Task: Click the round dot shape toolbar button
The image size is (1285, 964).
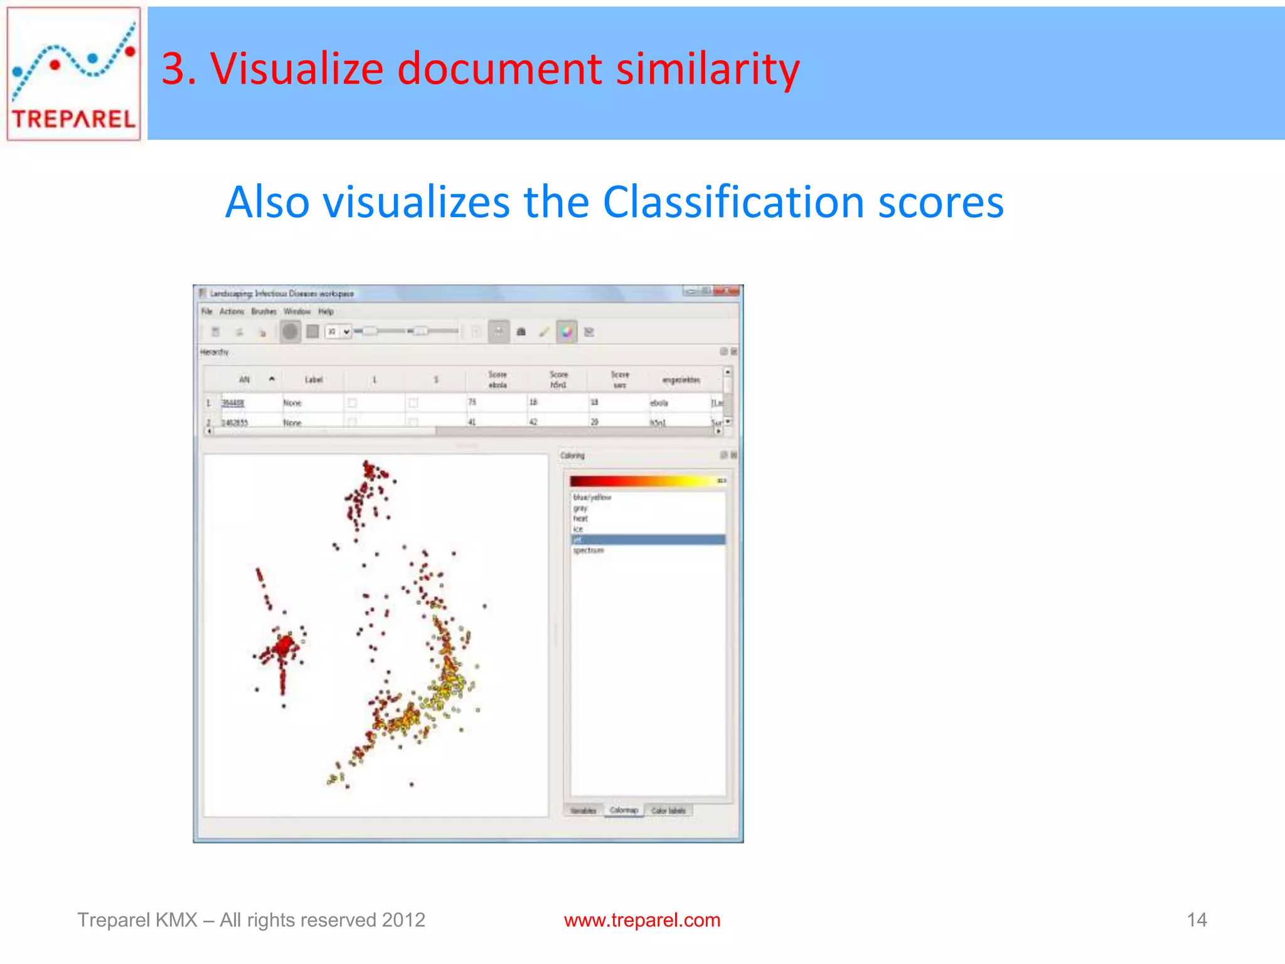Action: [x=290, y=331]
